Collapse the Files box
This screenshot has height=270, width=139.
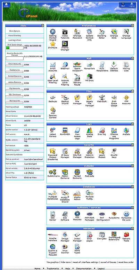tap(132, 91)
